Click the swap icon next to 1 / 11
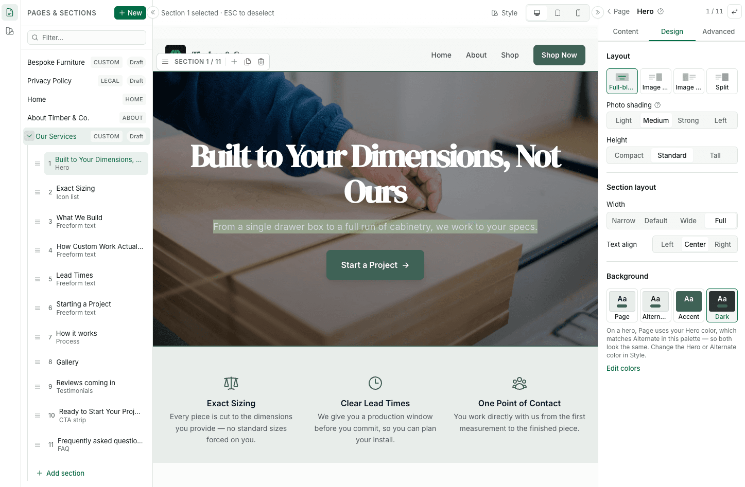The height and width of the screenshot is (487, 745). (735, 11)
